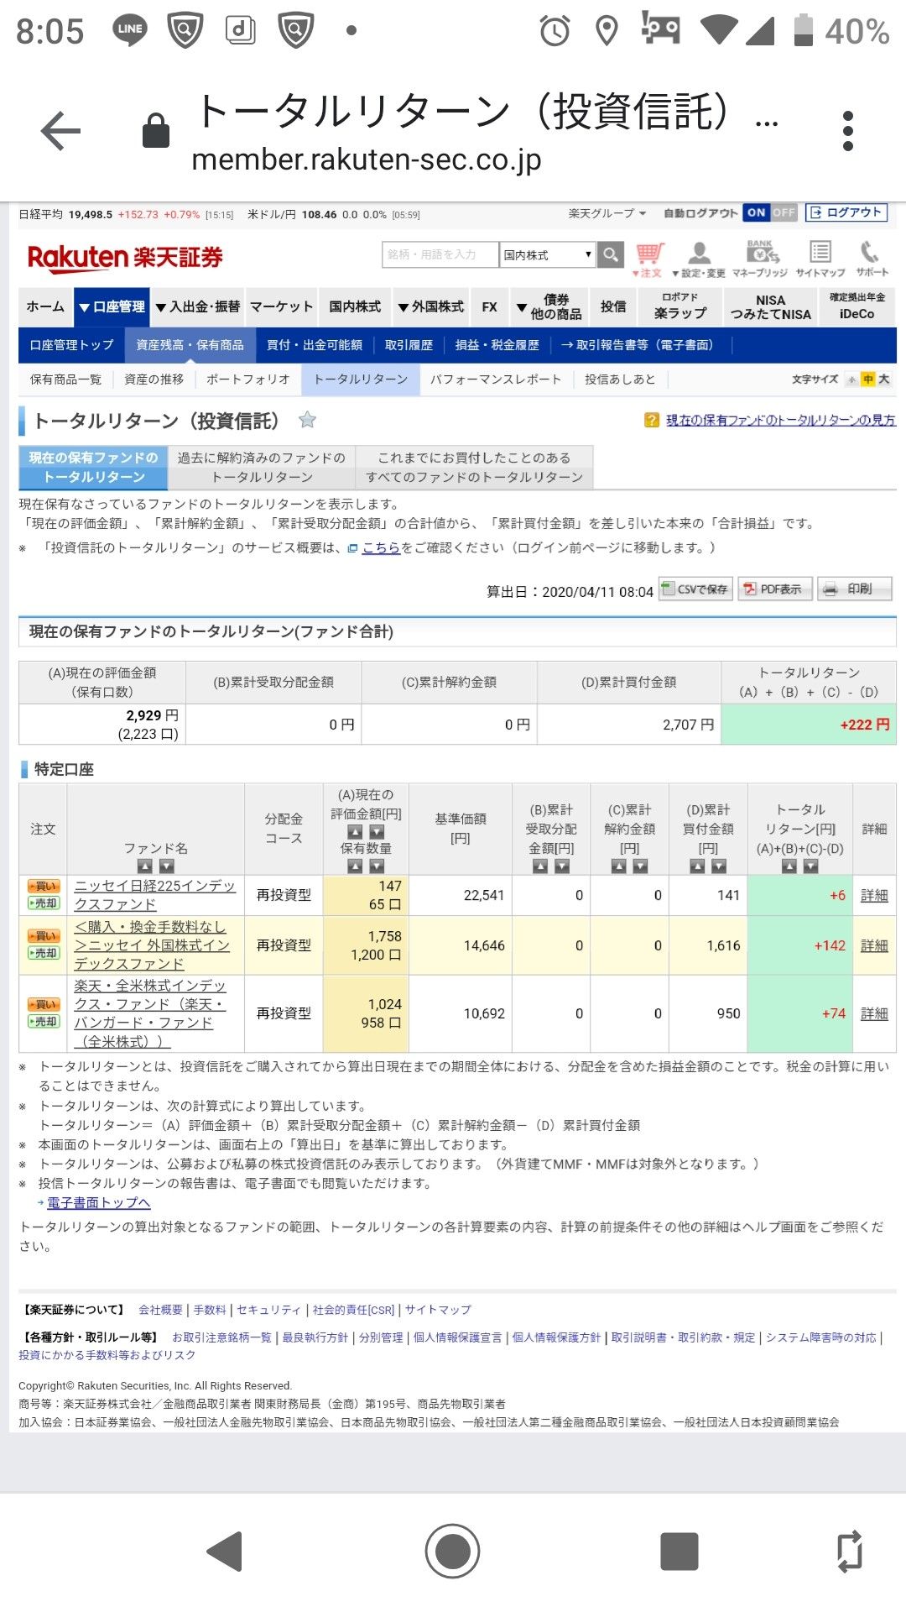Image resolution: width=906 pixels, height=1612 pixels.
Task: Click the magnifier search icon
Action: click(611, 254)
